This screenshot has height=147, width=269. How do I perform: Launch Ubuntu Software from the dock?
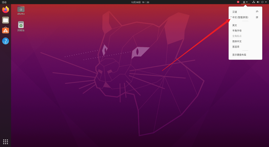coord(6,30)
